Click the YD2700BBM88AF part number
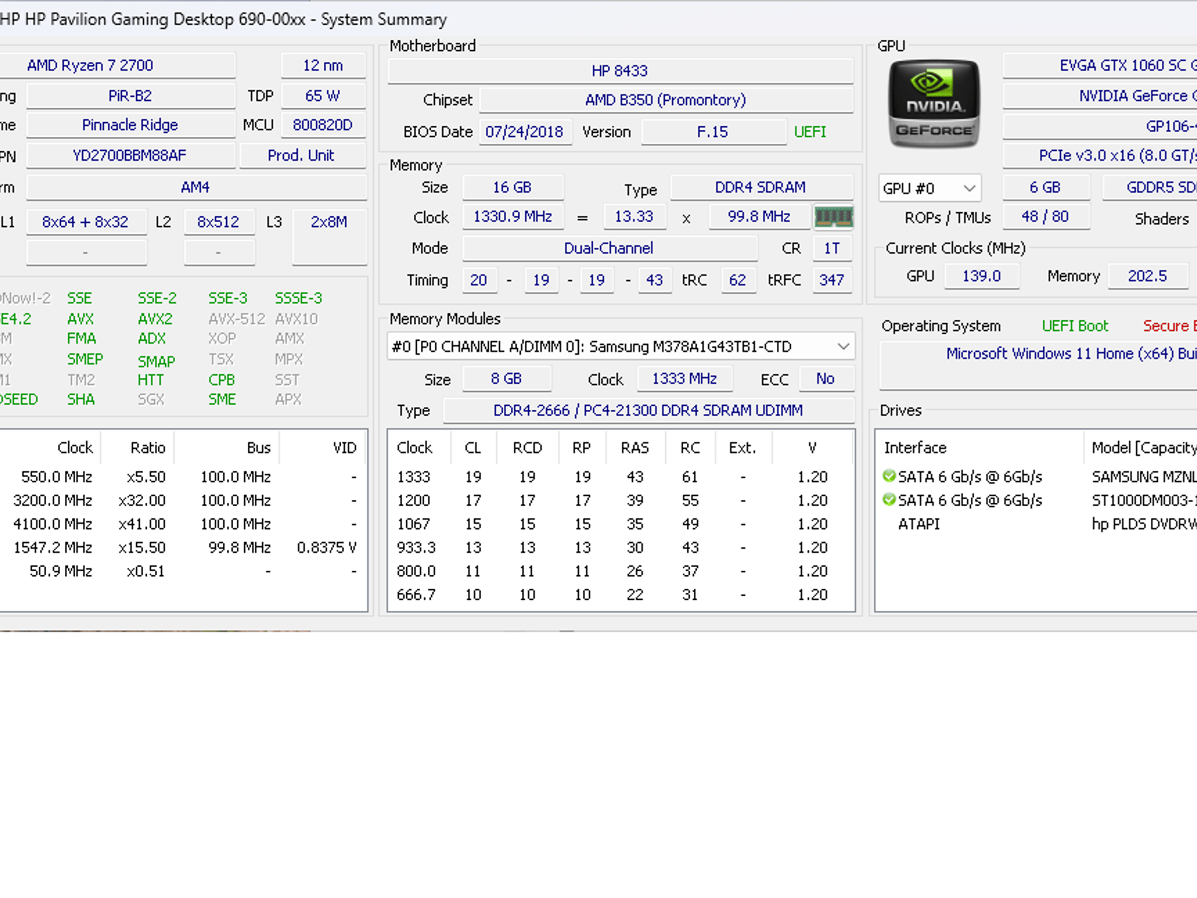Screen dimensions: 1197x898 pyautogui.click(x=130, y=156)
